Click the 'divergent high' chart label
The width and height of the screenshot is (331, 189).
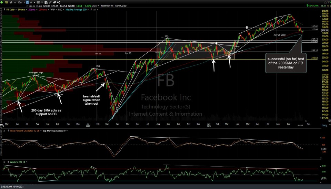(36, 73)
